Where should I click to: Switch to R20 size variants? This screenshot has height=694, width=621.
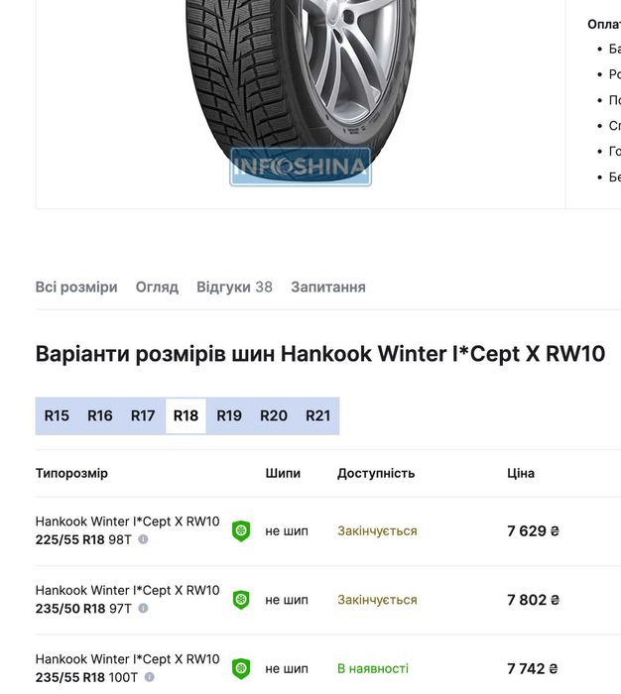click(x=274, y=416)
